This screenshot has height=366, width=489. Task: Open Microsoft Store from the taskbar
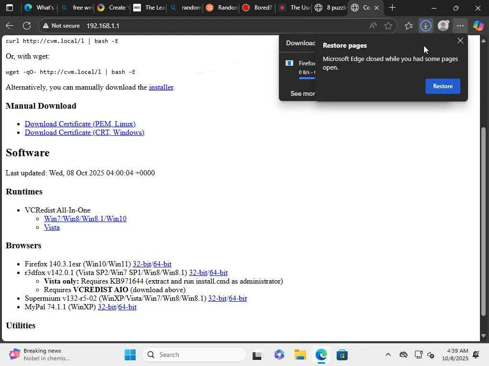point(342,355)
